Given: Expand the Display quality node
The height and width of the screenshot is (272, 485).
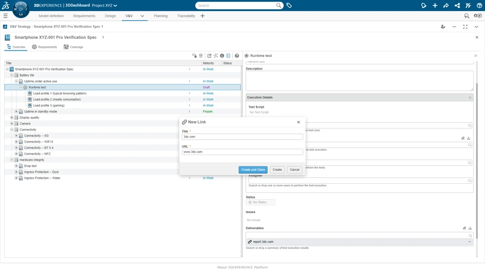Looking at the screenshot, I should tap(12, 117).
